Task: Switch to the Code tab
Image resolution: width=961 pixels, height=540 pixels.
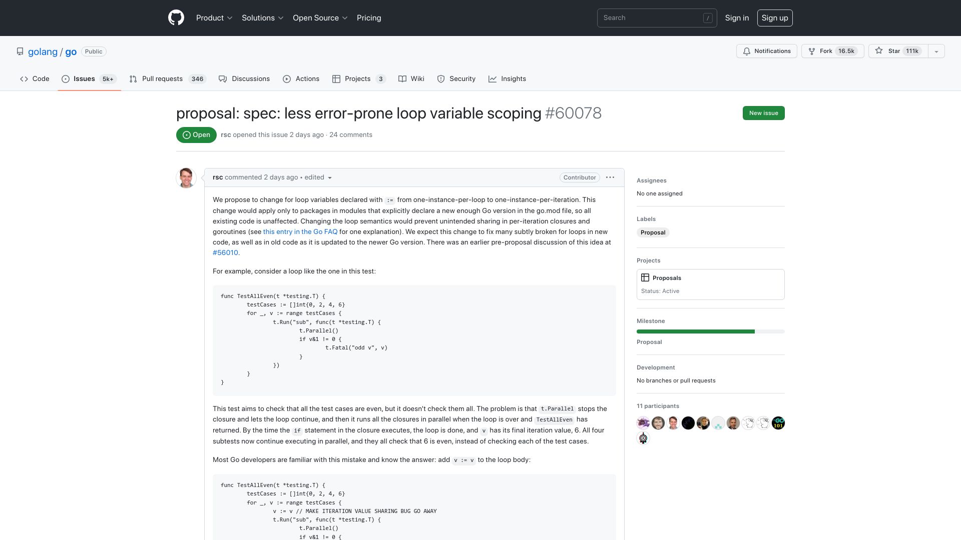Action: (x=35, y=79)
